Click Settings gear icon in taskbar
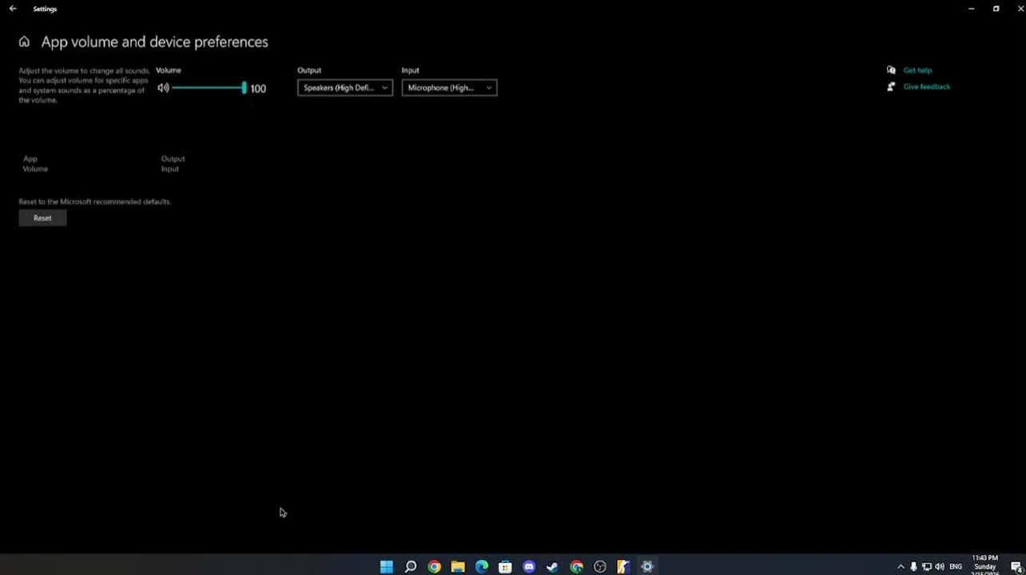Viewport: 1026px width, 575px height. click(x=647, y=567)
